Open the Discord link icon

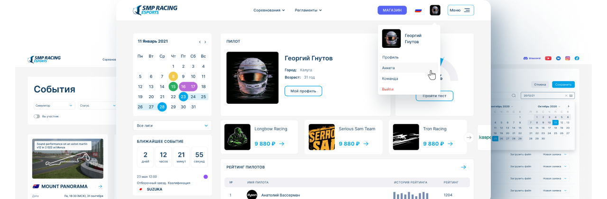coord(532,58)
